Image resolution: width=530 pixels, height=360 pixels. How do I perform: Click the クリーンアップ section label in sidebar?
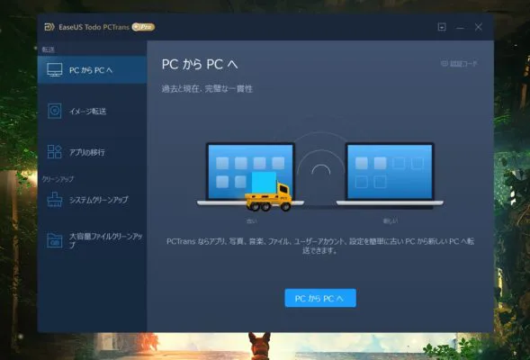coord(58,179)
